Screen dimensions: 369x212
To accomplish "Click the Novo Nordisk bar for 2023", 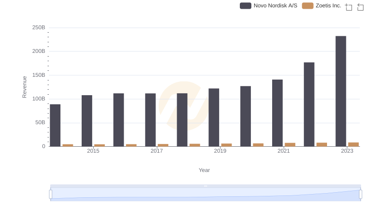I will [341, 91].
